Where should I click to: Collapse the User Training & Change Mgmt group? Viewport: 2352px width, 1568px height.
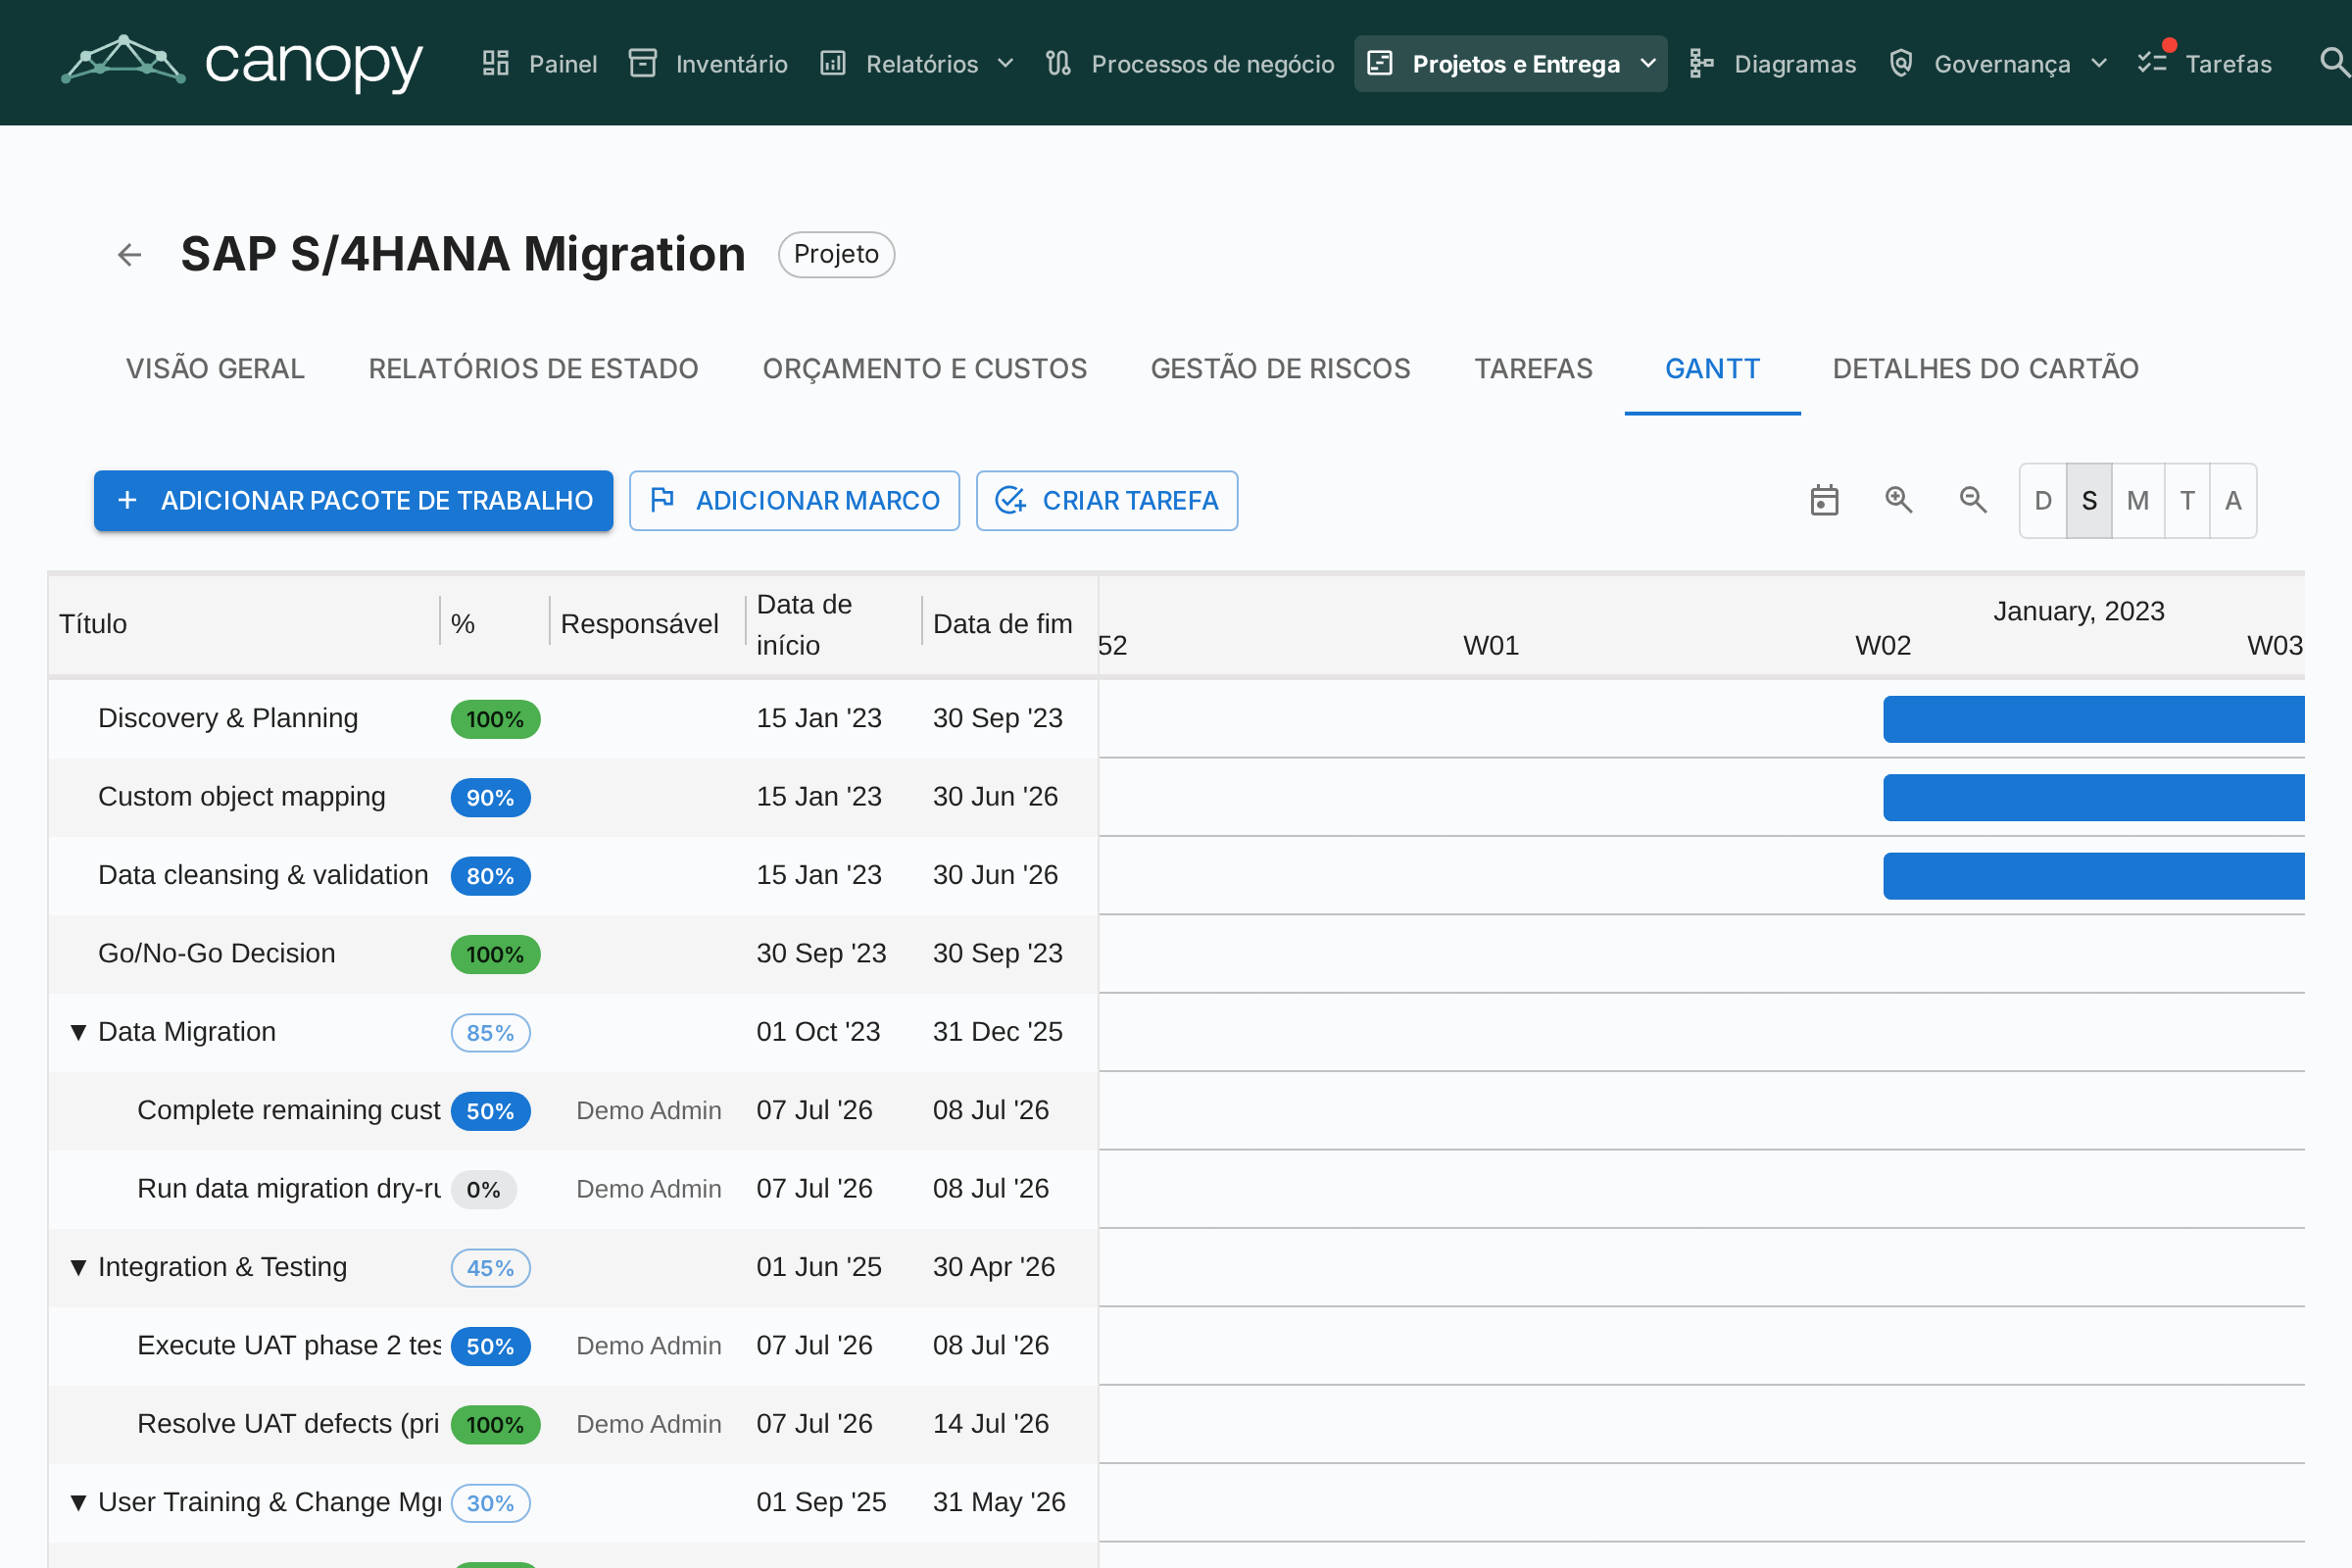[78, 1502]
